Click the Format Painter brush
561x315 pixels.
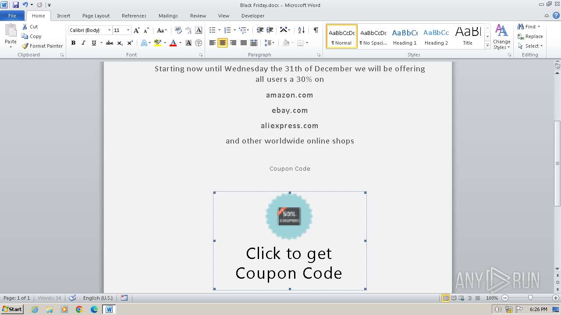25,46
